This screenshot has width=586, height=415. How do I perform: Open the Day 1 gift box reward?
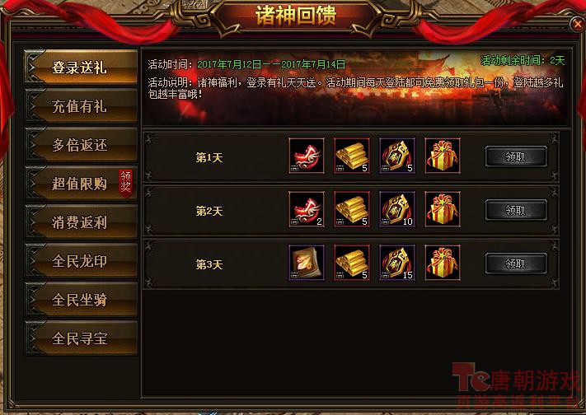tap(443, 156)
